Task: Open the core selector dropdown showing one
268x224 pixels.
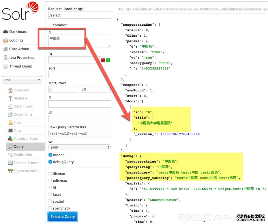Action: (x=22, y=80)
